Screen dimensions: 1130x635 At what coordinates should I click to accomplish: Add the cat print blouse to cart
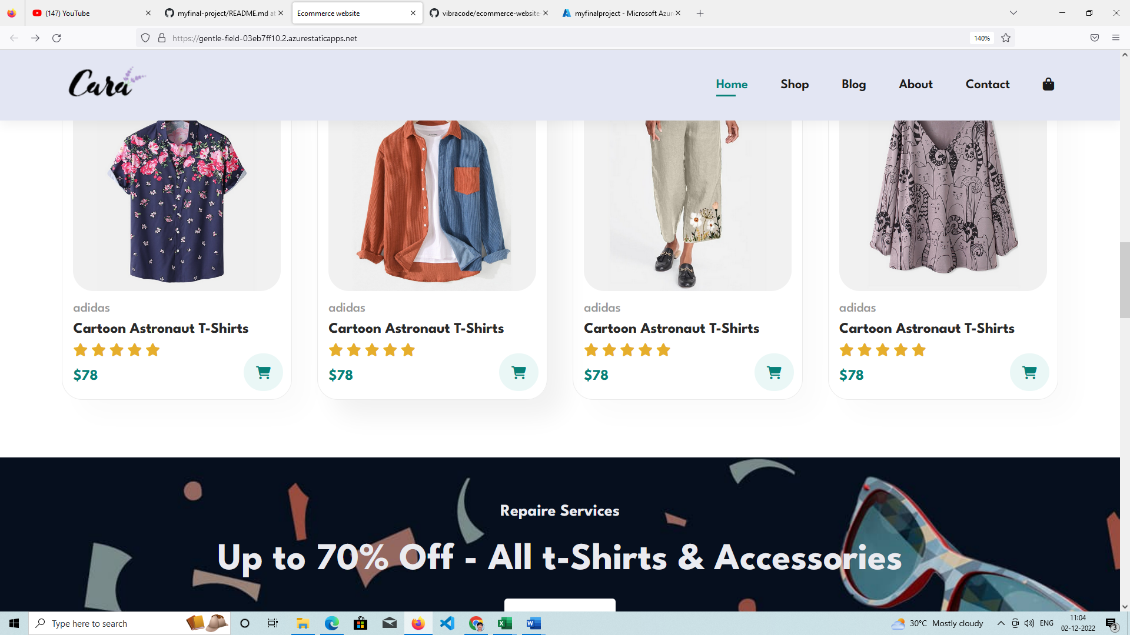click(1030, 372)
